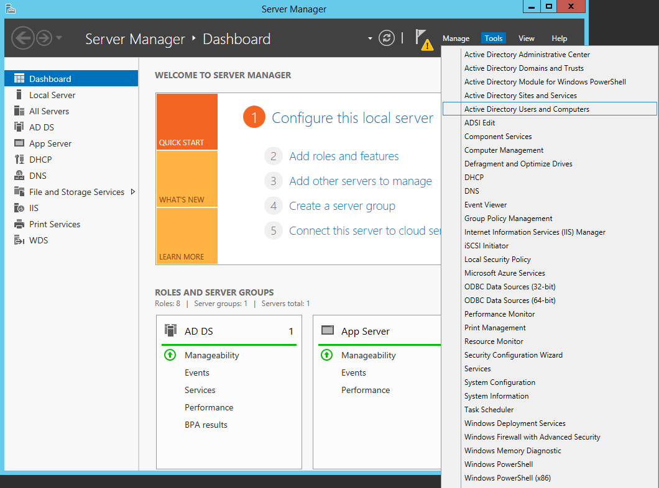Open BPA results in AD DS tile
Screen dimensions: 659x488
point(206,425)
